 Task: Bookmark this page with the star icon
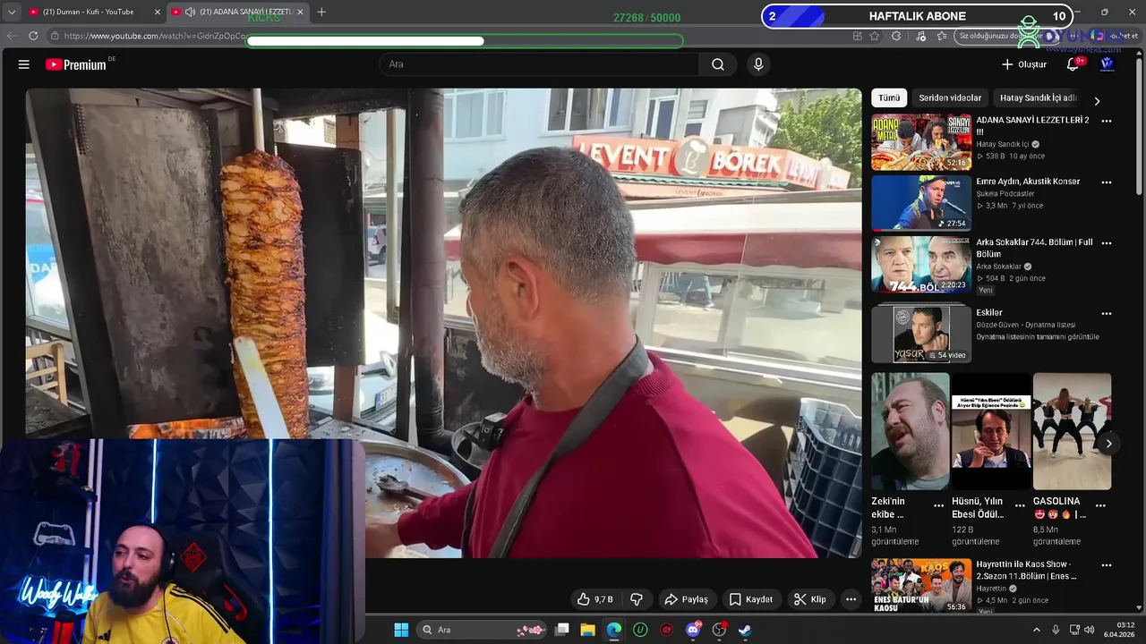pyautogui.click(x=874, y=36)
